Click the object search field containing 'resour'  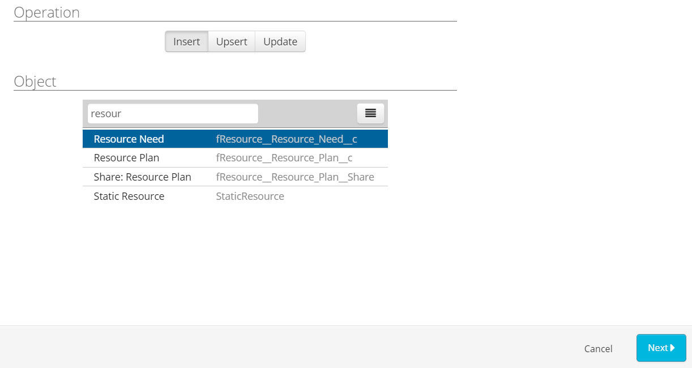click(173, 113)
